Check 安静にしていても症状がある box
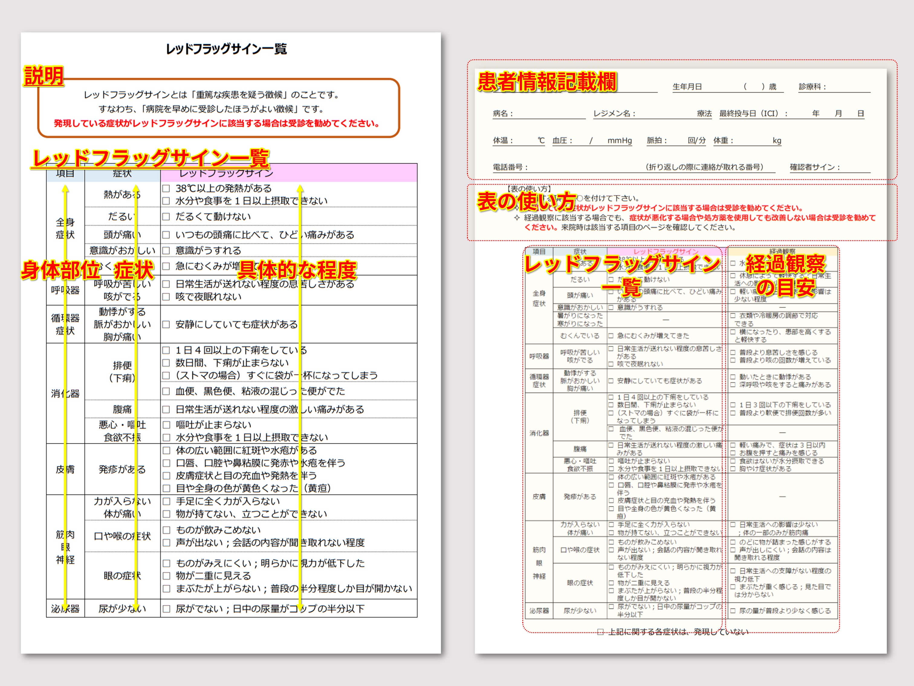Image resolution: width=914 pixels, height=686 pixels. pyautogui.click(x=166, y=325)
